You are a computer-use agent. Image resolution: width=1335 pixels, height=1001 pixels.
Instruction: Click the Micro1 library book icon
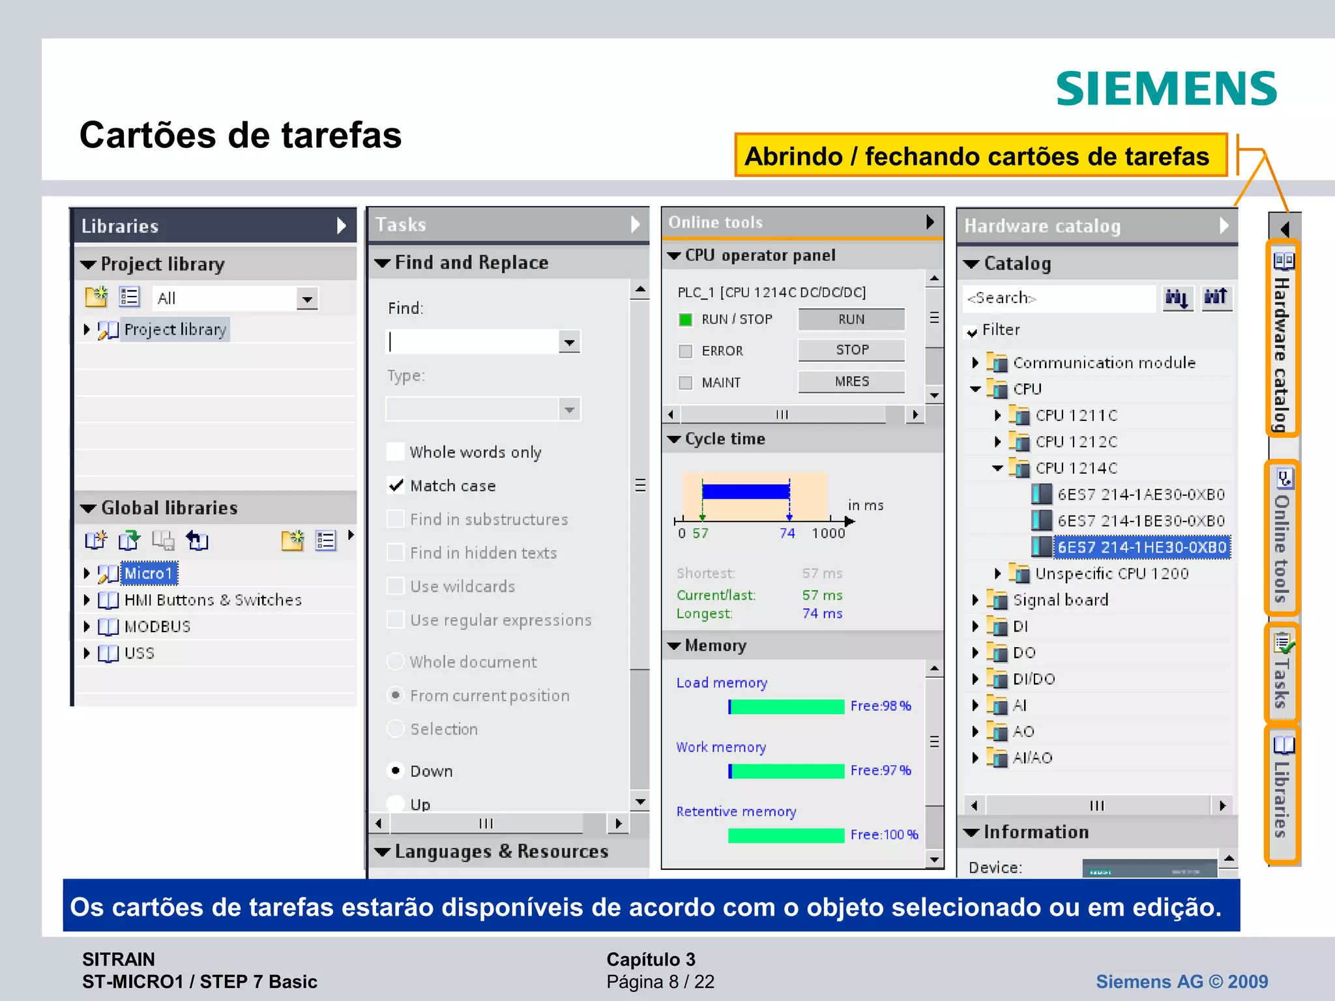[x=108, y=573]
